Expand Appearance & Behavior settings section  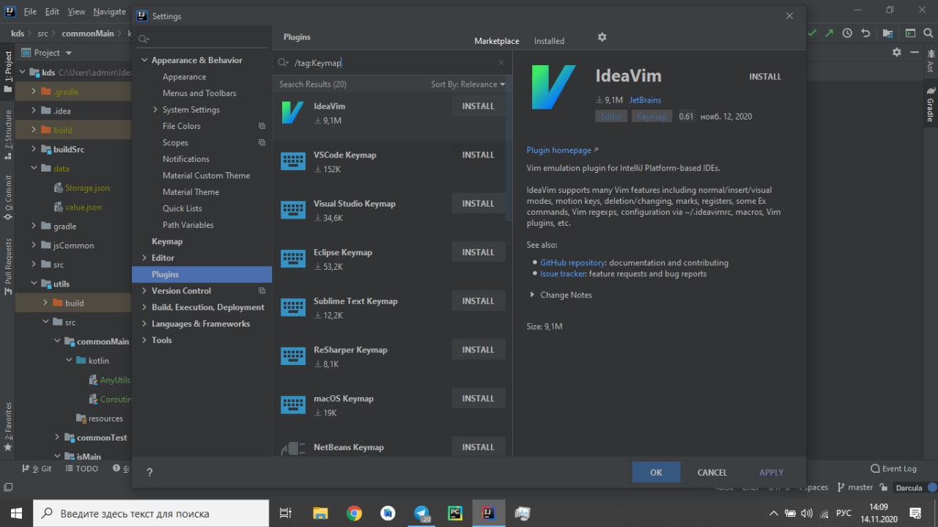pos(144,60)
